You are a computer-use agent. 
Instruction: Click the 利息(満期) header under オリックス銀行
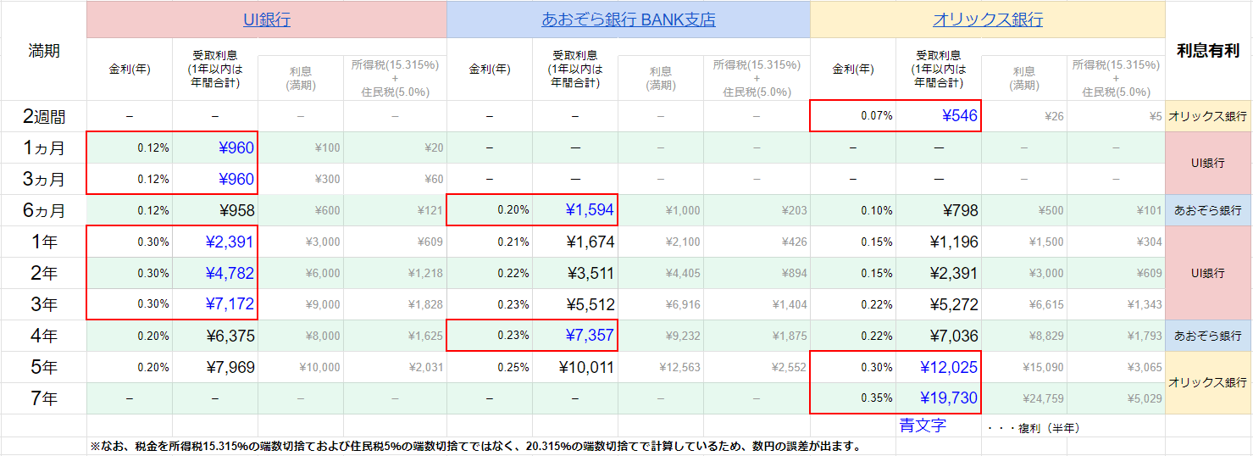coord(1024,78)
